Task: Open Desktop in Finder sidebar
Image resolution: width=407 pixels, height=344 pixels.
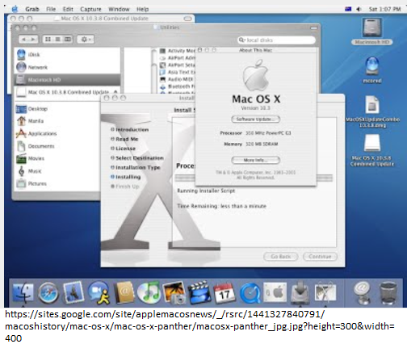Action: 57,109
